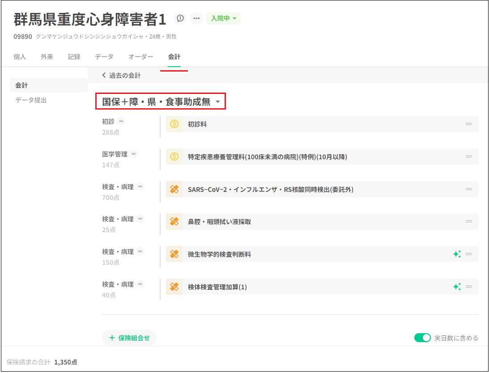Image resolution: width=489 pixels, height=373 pixels.
Task: Click the bandage icon for SARS-CoV-2 test row
Action: point(174,189)
